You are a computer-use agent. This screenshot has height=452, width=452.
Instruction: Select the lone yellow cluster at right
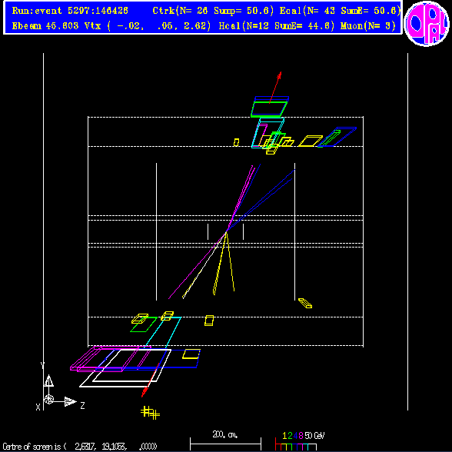305,303
